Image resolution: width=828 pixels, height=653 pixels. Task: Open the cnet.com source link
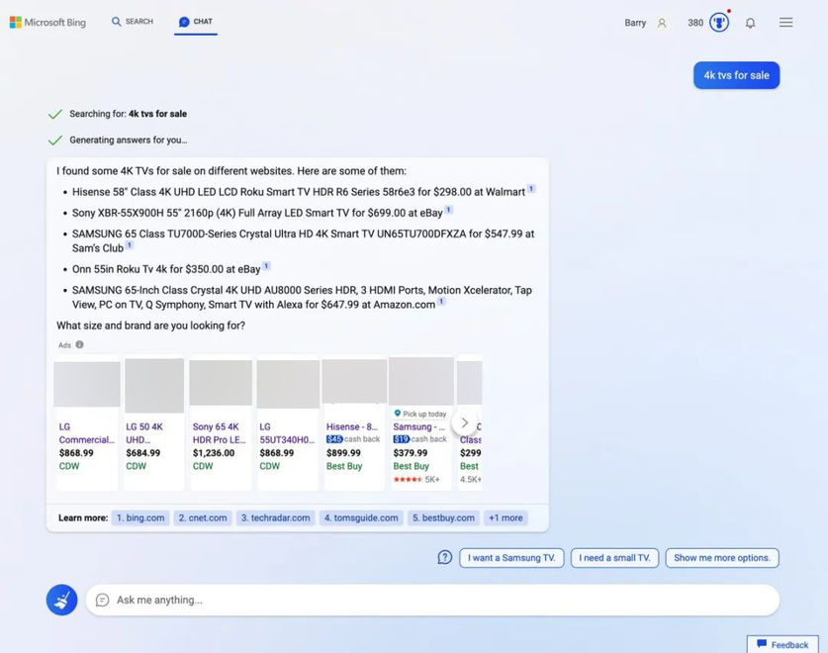coord(203,517)
